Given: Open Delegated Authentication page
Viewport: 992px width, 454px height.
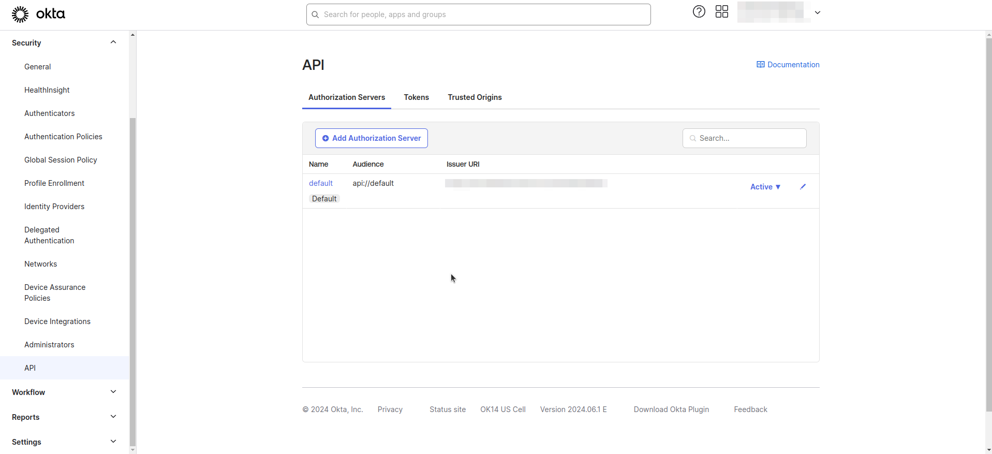Looking at the screenshot, I should [49, 235].
